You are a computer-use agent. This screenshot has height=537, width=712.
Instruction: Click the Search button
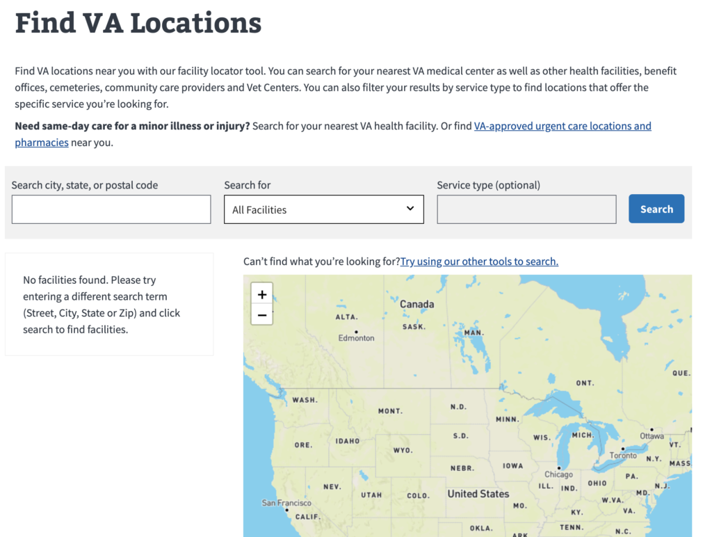tap(656, 209)
